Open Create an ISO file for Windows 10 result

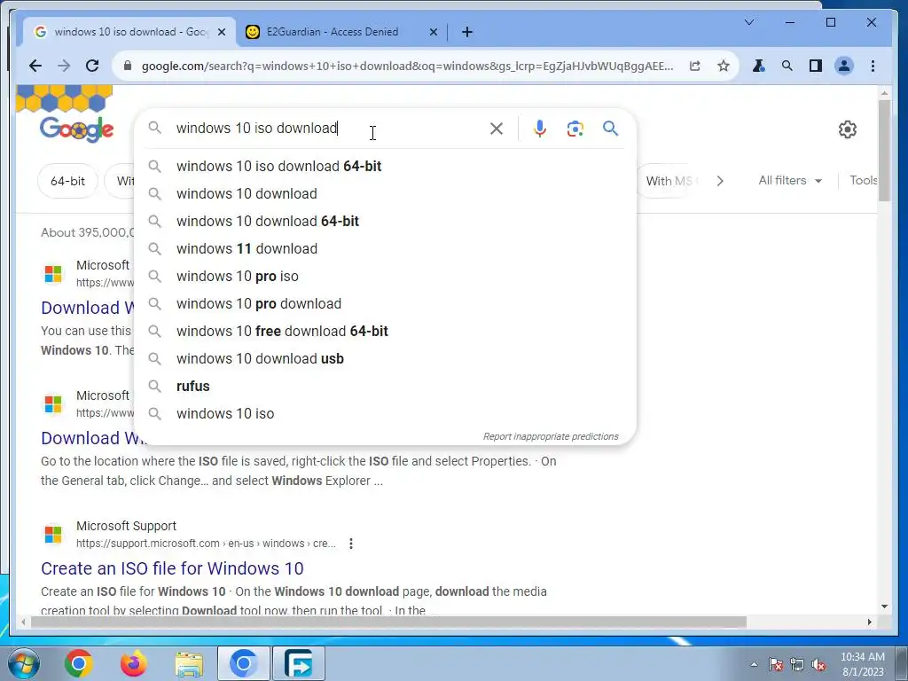click(172, 568)
